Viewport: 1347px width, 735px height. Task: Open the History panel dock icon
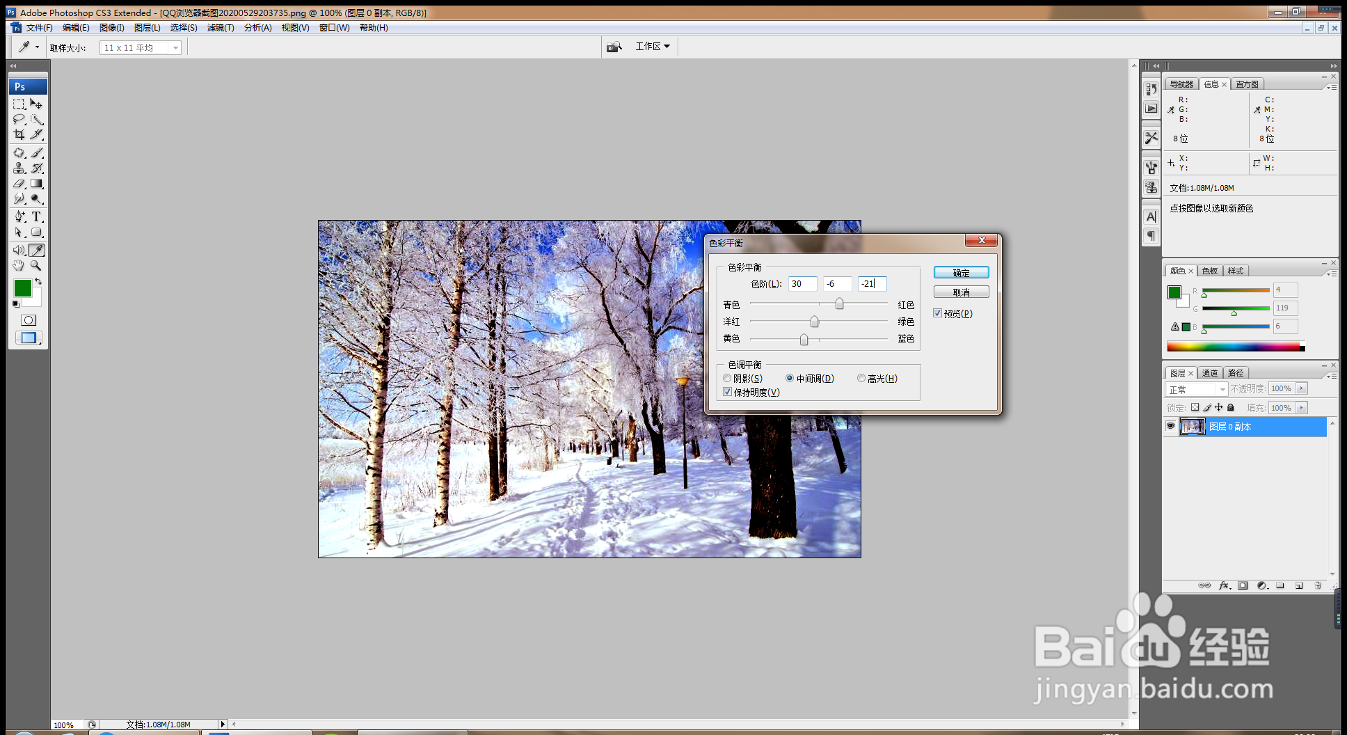coord(1151,89)
